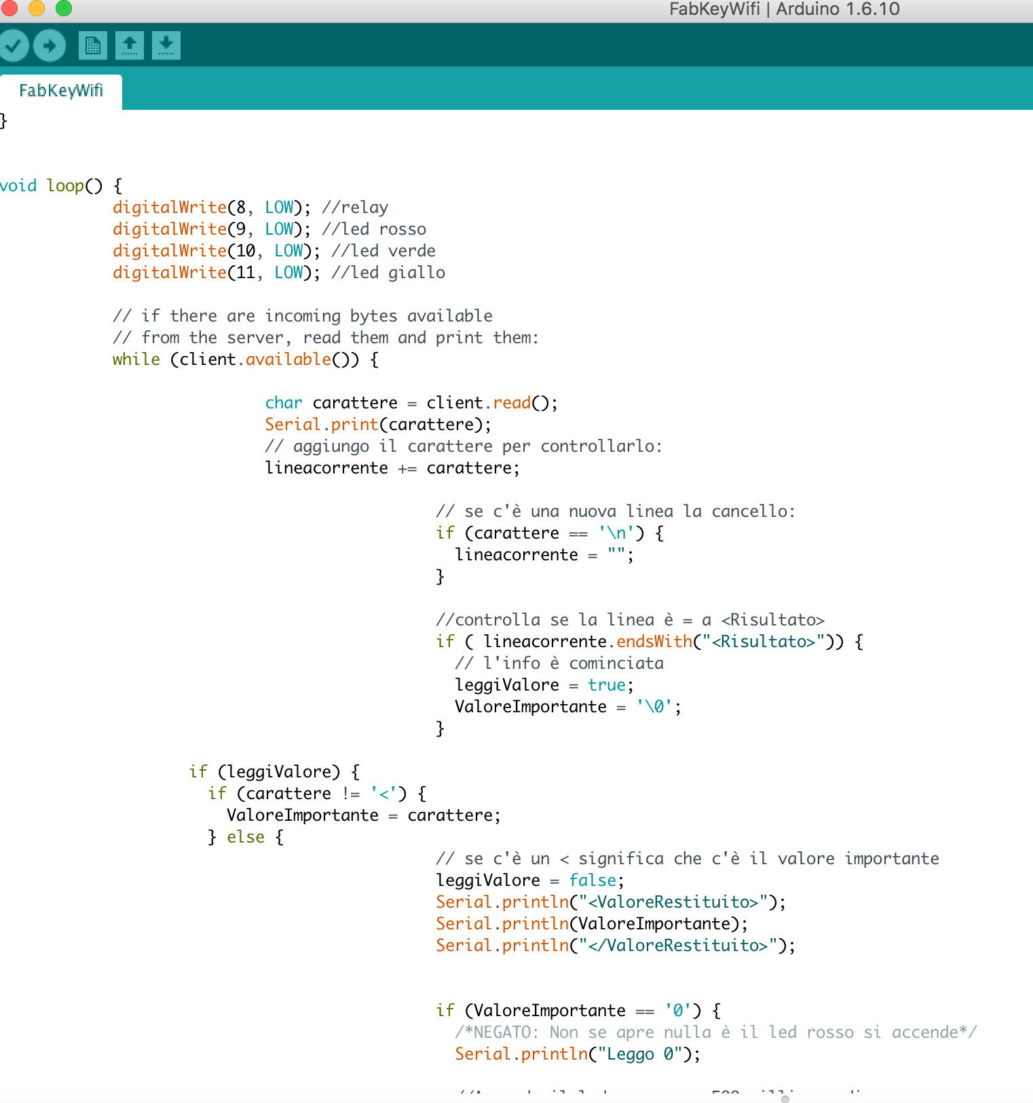Click the '//led giallo' digitalWrite line

point(279,273)
